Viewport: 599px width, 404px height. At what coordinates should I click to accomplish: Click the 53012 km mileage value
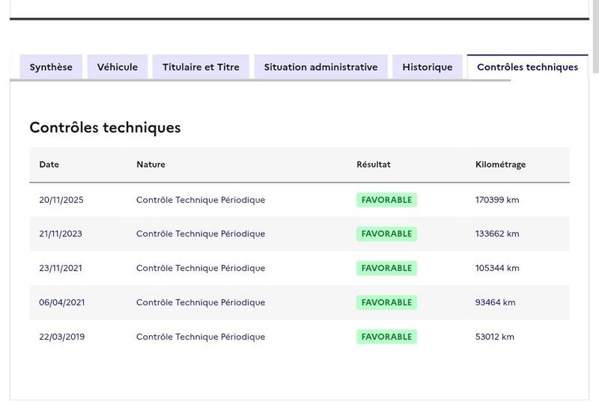tap(495, 337)
